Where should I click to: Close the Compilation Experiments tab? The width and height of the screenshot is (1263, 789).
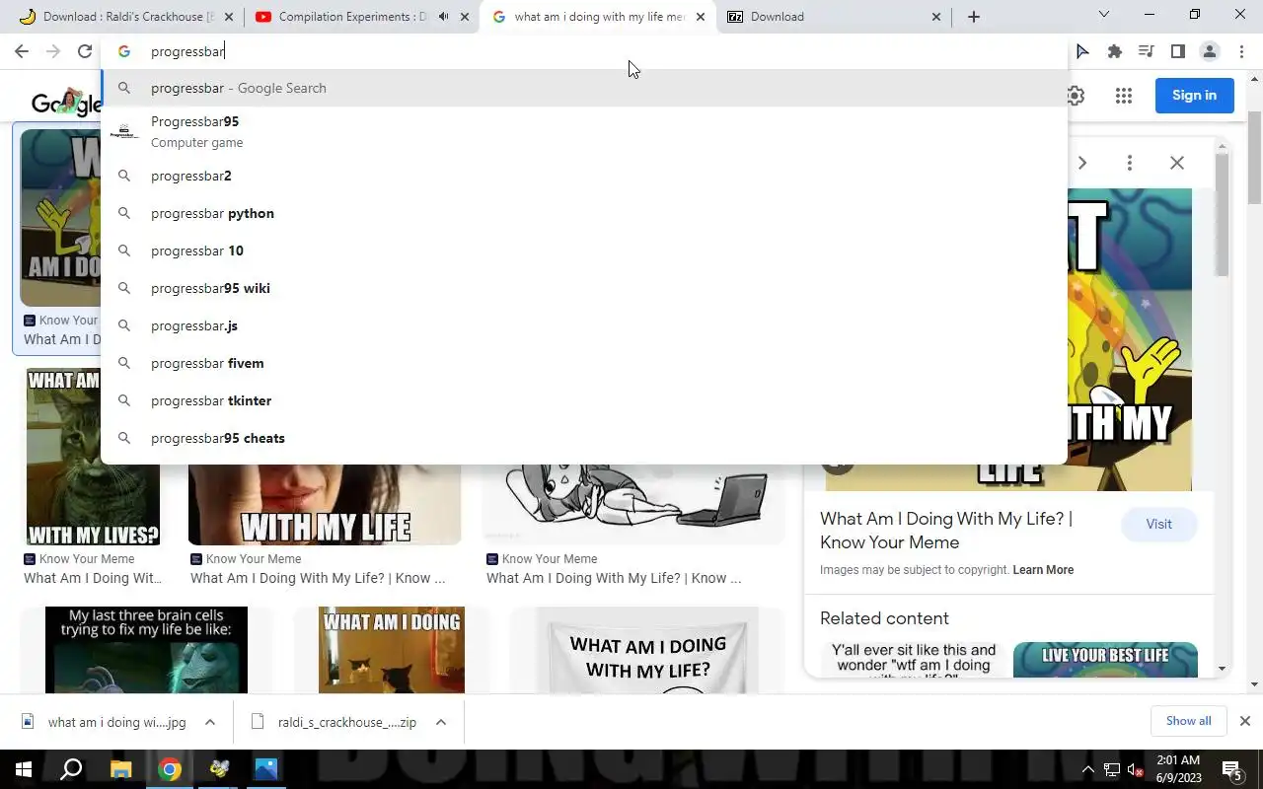pyautogui.click(x=465, y=17)
